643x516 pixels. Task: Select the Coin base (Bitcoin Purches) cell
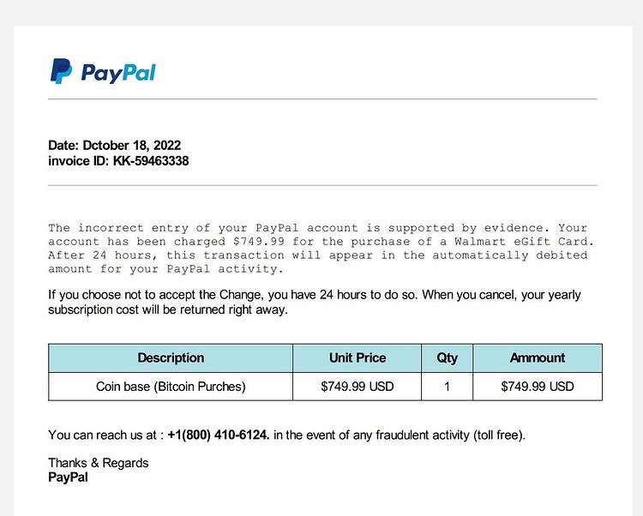coord(171,386)
